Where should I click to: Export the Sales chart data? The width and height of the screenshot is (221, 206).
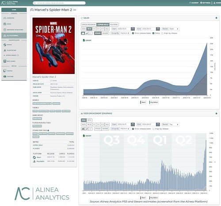click(x=87, y=40)
